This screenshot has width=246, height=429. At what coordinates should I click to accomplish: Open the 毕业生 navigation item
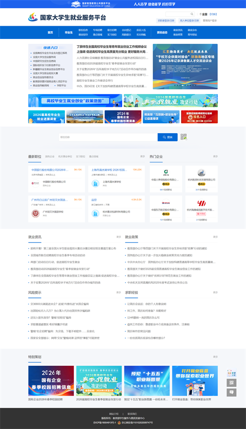coord(68,32)
